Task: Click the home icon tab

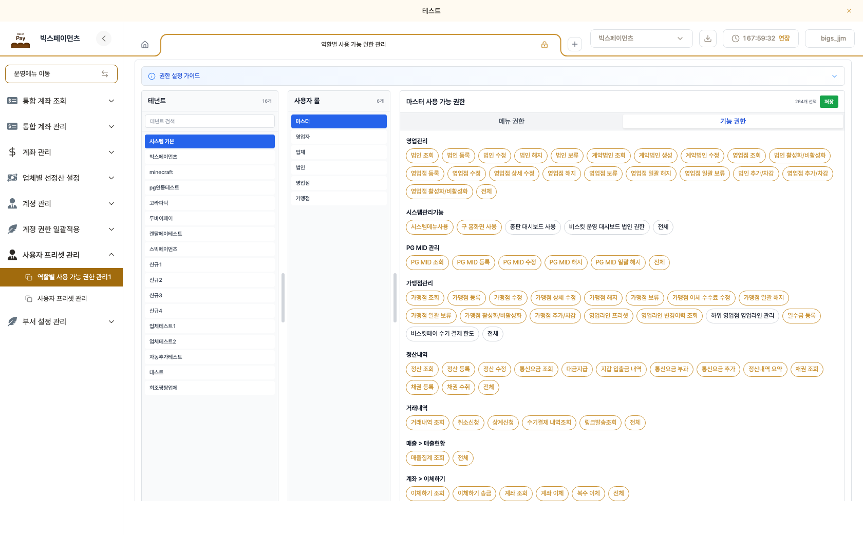Action: pos(145,45)
